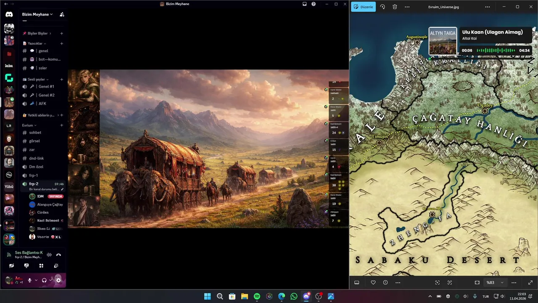The width and height of the screenshot is (538, 303).
Task: Add channel to Evrium category
Action: [x=62, y=125]
